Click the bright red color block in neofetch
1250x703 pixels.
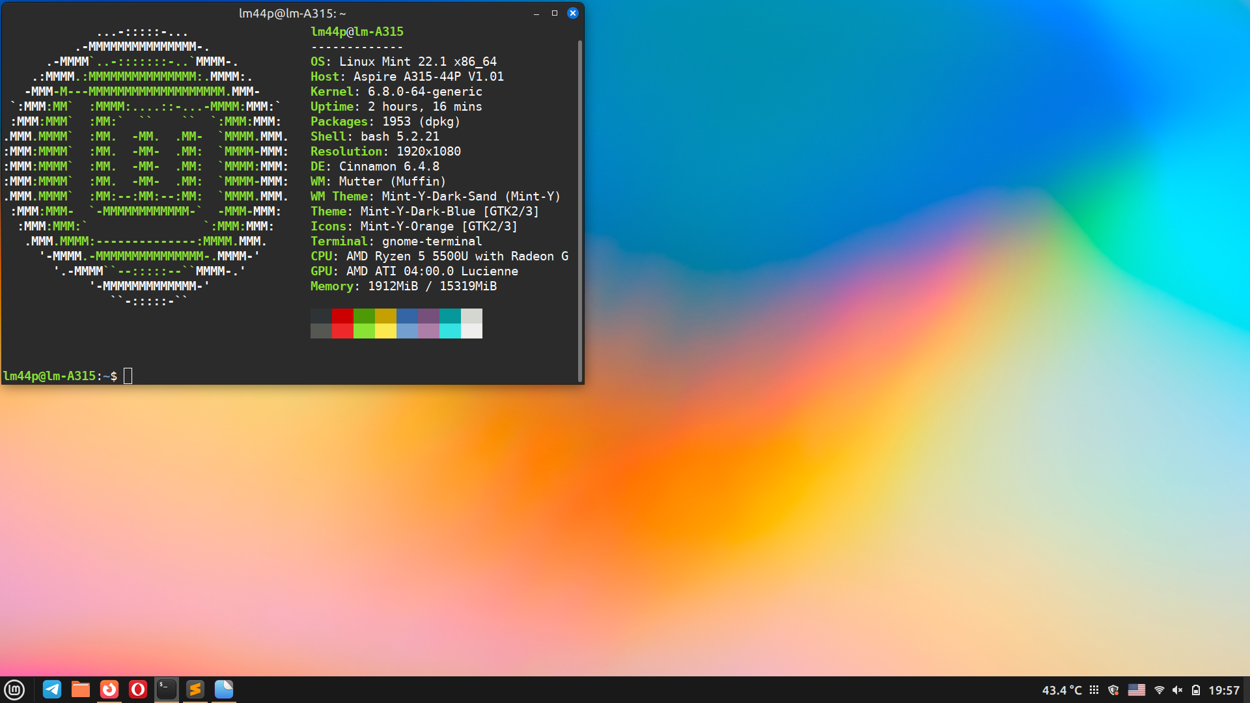tap(342, 331)
